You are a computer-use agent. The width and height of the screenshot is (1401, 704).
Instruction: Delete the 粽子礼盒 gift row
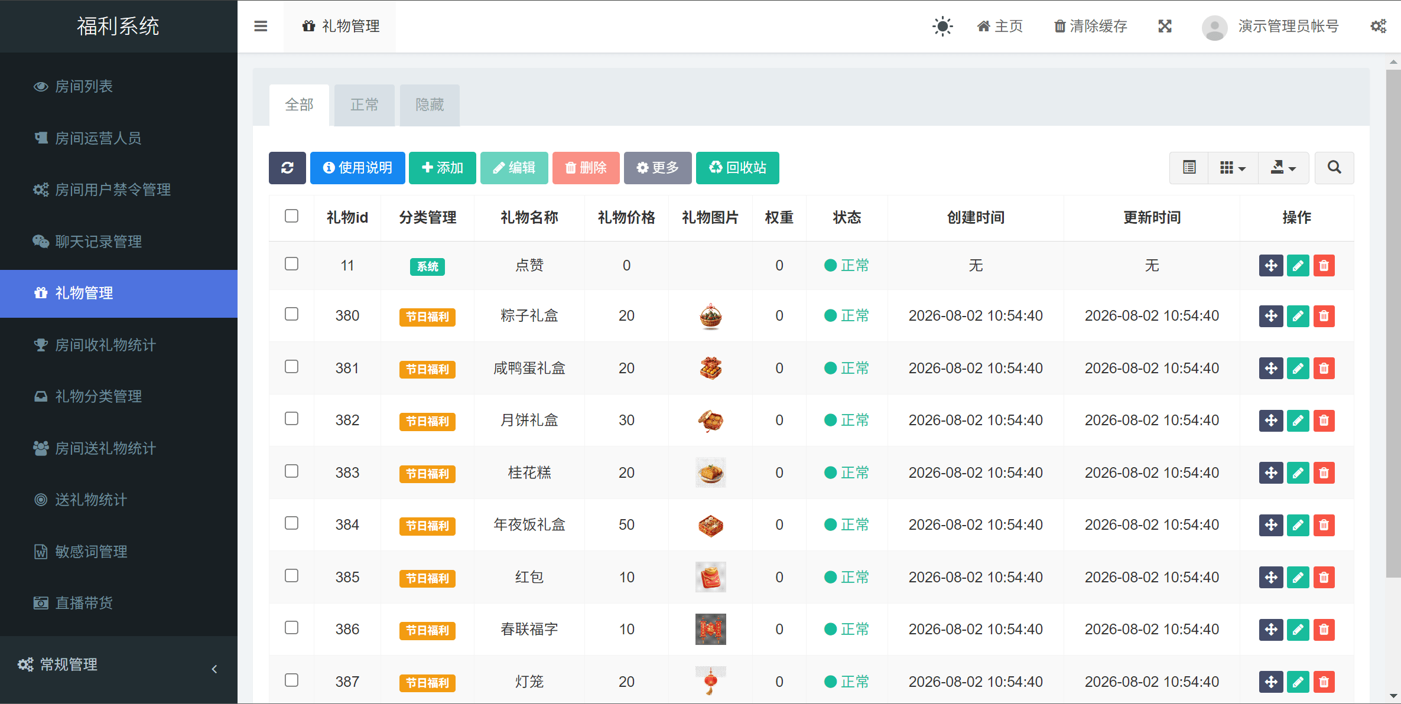1324,316
